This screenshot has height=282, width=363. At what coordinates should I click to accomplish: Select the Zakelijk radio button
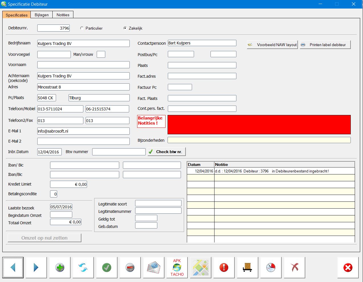pos(125,28)
